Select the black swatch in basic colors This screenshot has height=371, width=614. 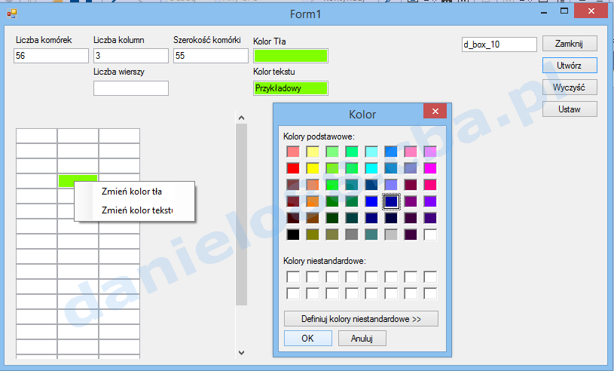[293, 235]
